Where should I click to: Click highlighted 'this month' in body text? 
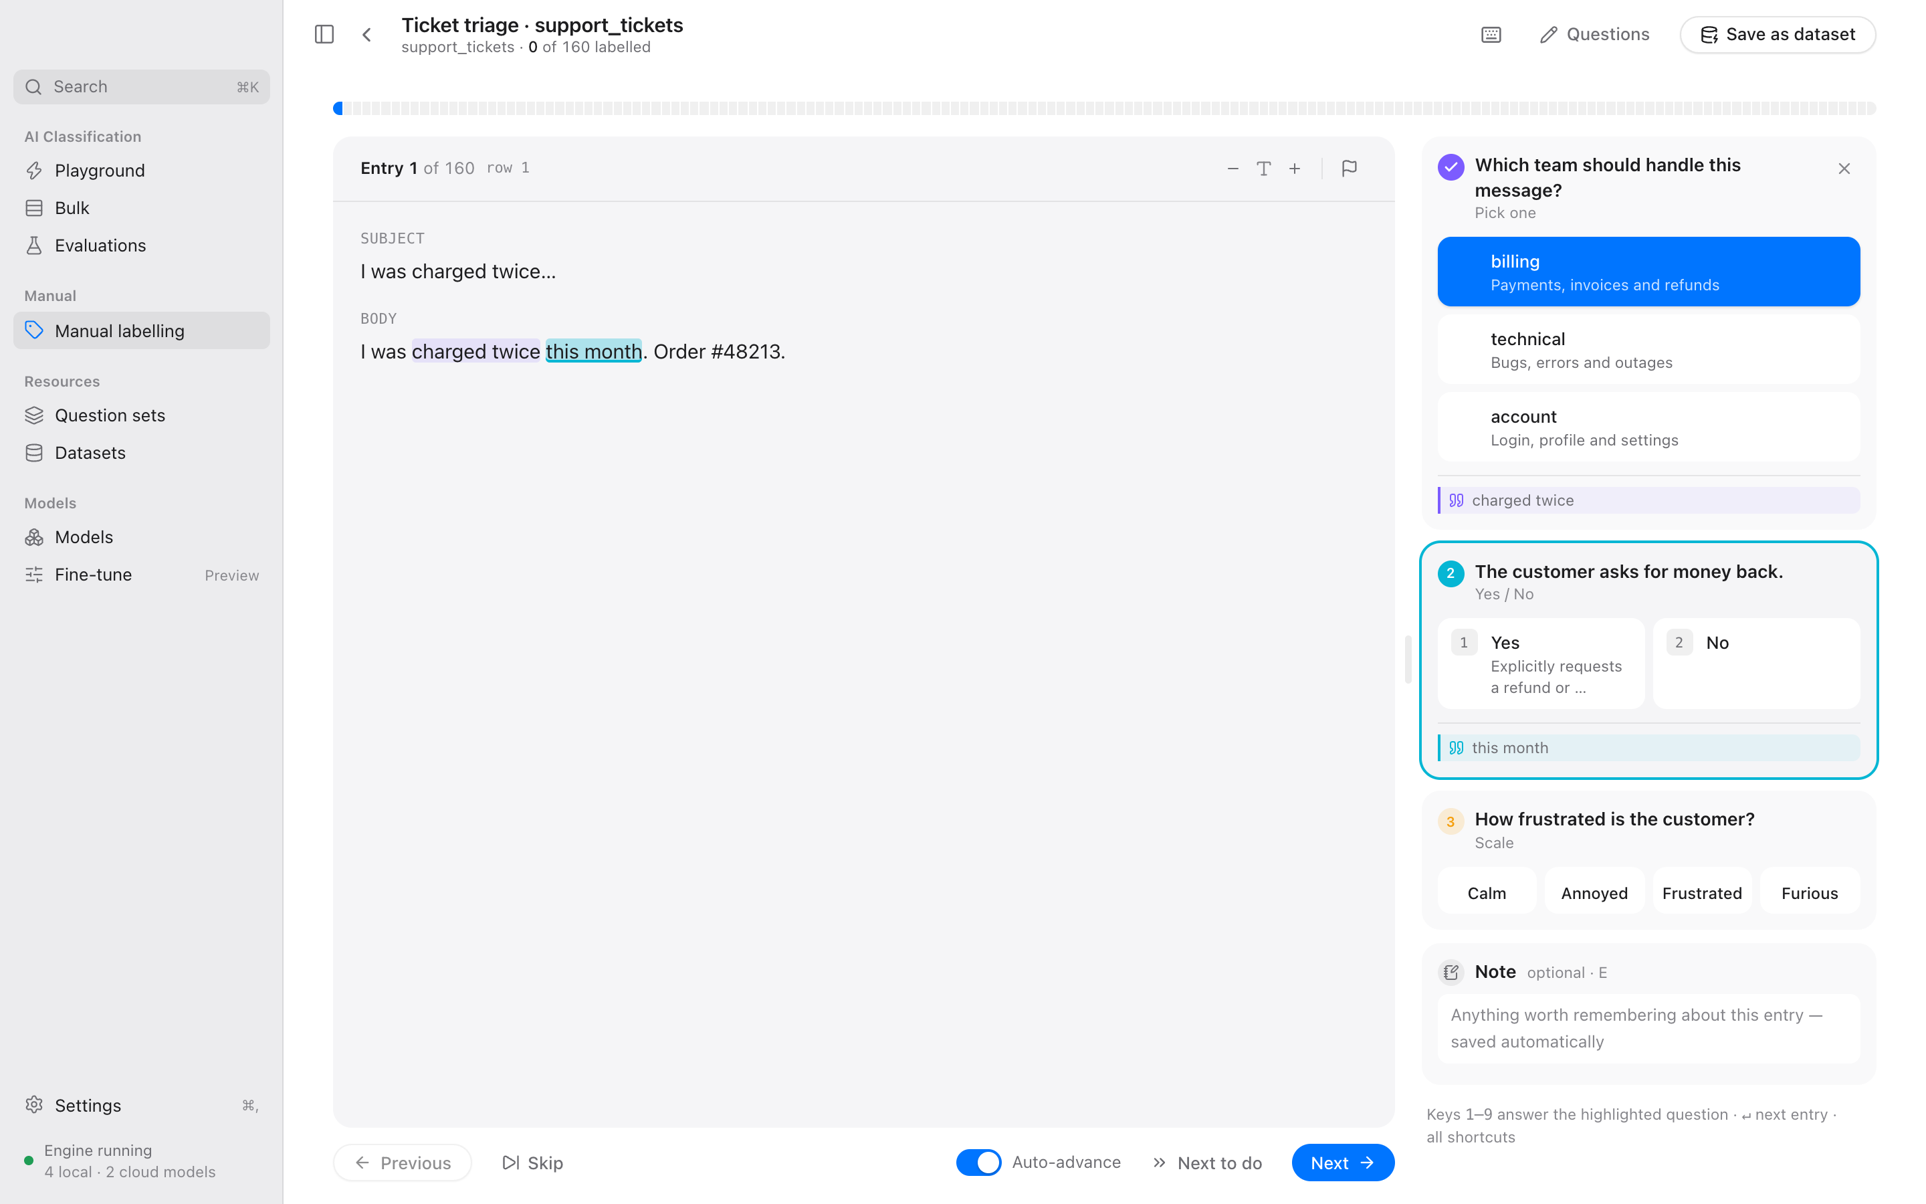593,351
